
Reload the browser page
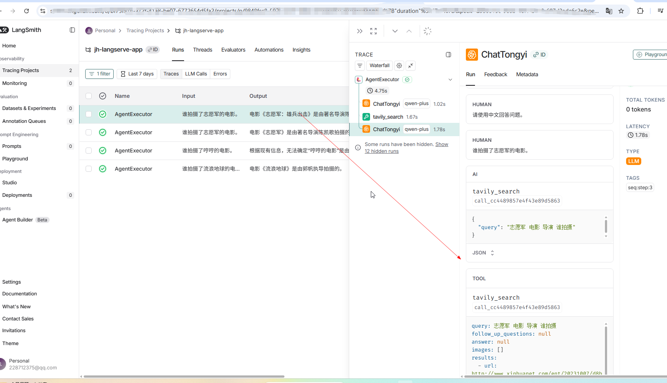pos(27,11)
